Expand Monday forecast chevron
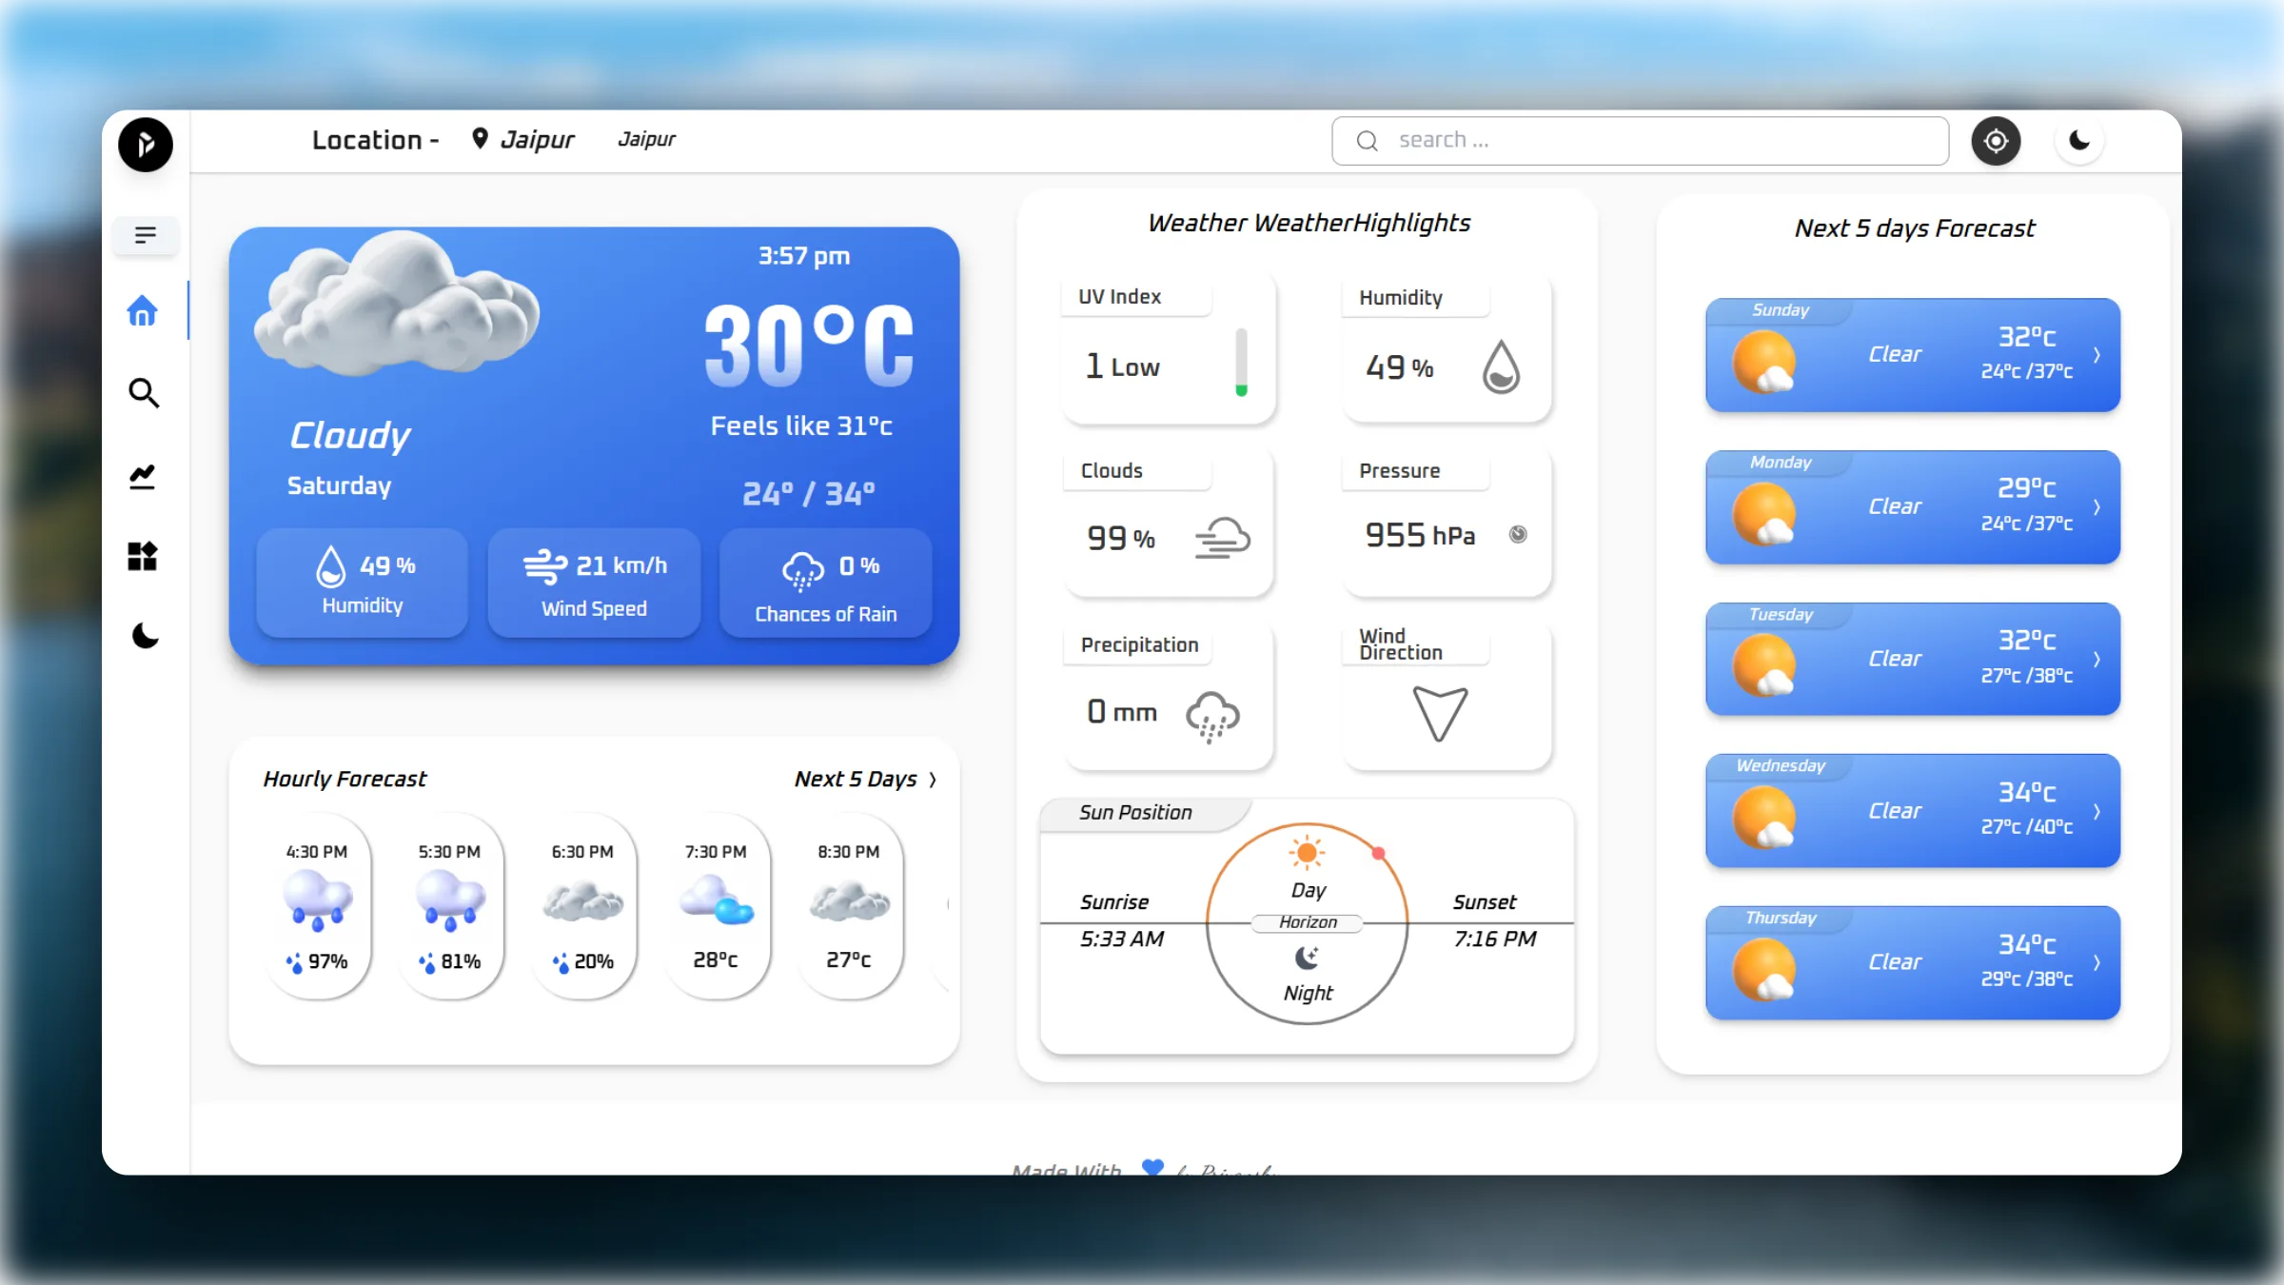The image size is (2284, 1285). [2097, 507]
